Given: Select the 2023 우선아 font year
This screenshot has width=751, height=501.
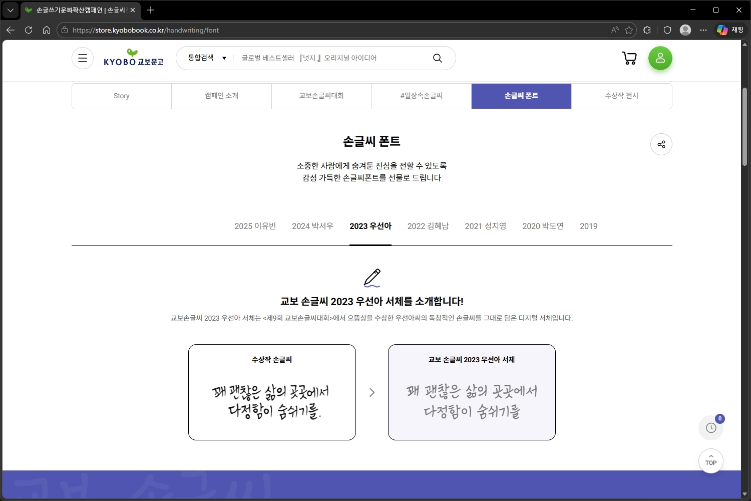Looking at the screenshot, I should 370,226.
